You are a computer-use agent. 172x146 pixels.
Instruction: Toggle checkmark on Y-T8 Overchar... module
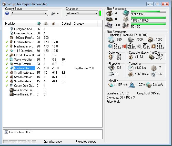[x=7, y=51]
